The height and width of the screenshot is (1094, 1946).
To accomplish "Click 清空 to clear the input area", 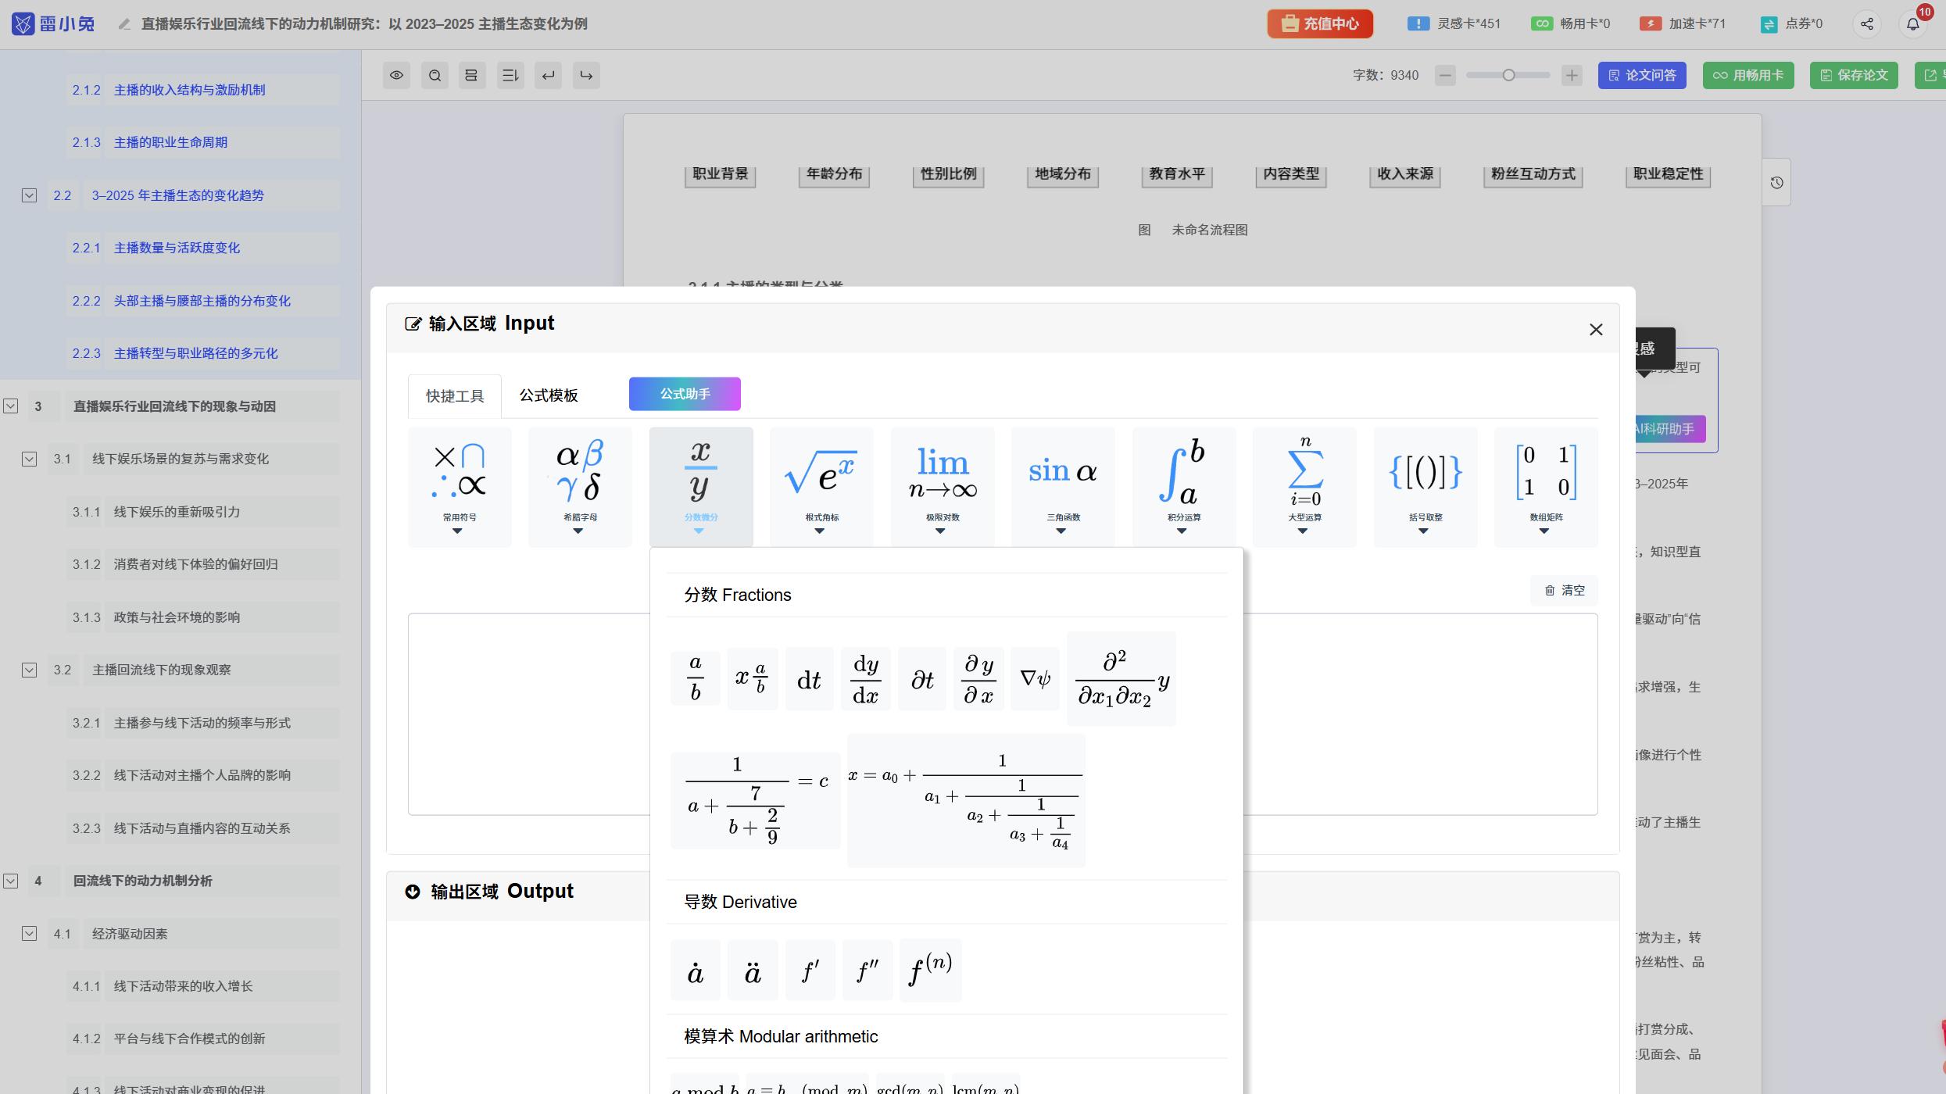I will [x=1564, y=591].
